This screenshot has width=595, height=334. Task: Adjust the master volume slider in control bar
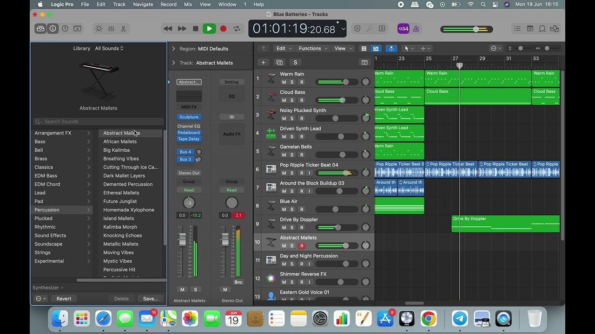[467, 29]
